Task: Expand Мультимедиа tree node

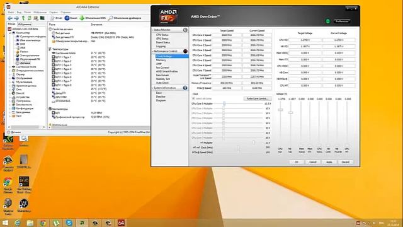Action: point(10,82)
